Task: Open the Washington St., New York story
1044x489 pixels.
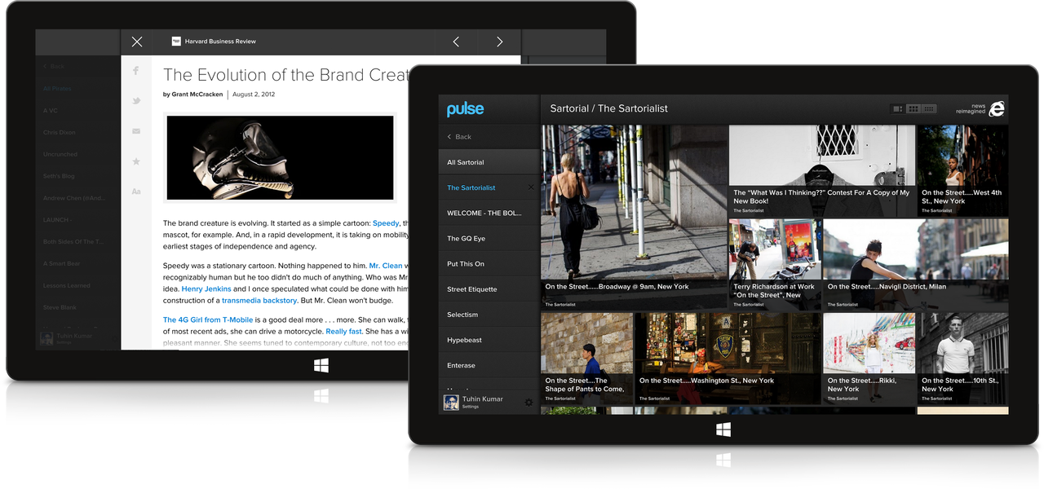Action: coord(728,357)
